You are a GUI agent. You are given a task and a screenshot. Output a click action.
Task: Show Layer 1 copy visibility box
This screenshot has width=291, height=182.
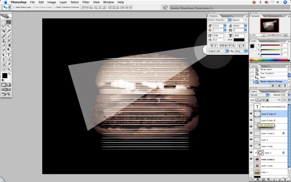251,165
